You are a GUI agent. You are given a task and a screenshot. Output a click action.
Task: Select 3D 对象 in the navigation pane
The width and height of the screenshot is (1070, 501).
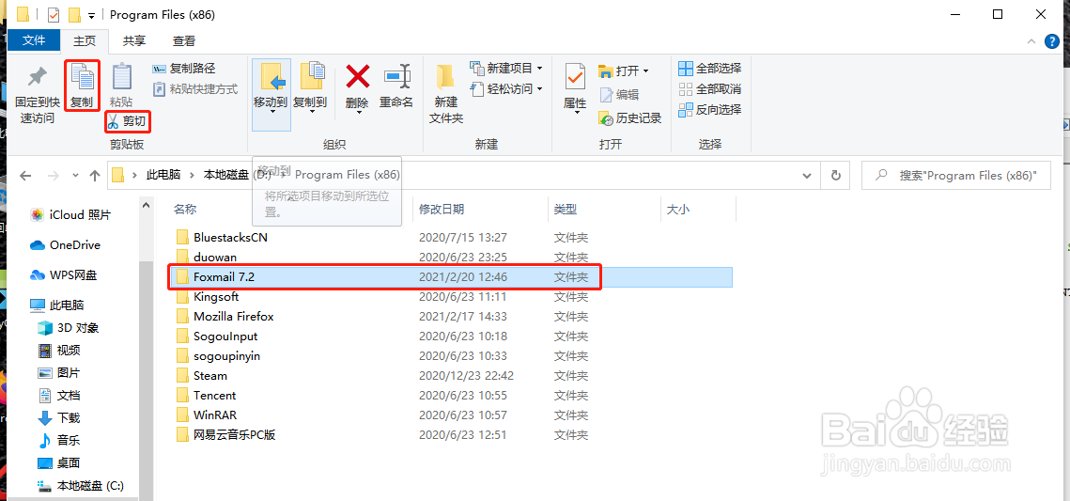(69, 328)
